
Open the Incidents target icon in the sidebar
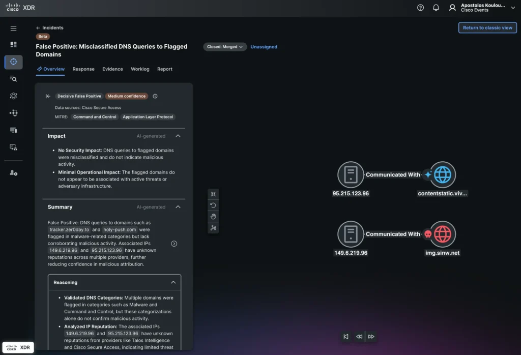pos(13,62)
